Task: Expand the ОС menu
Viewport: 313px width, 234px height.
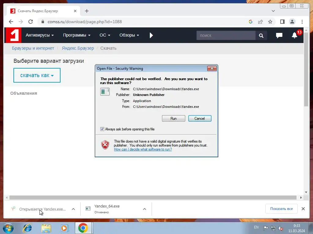Action: click(x=105, y=35)
